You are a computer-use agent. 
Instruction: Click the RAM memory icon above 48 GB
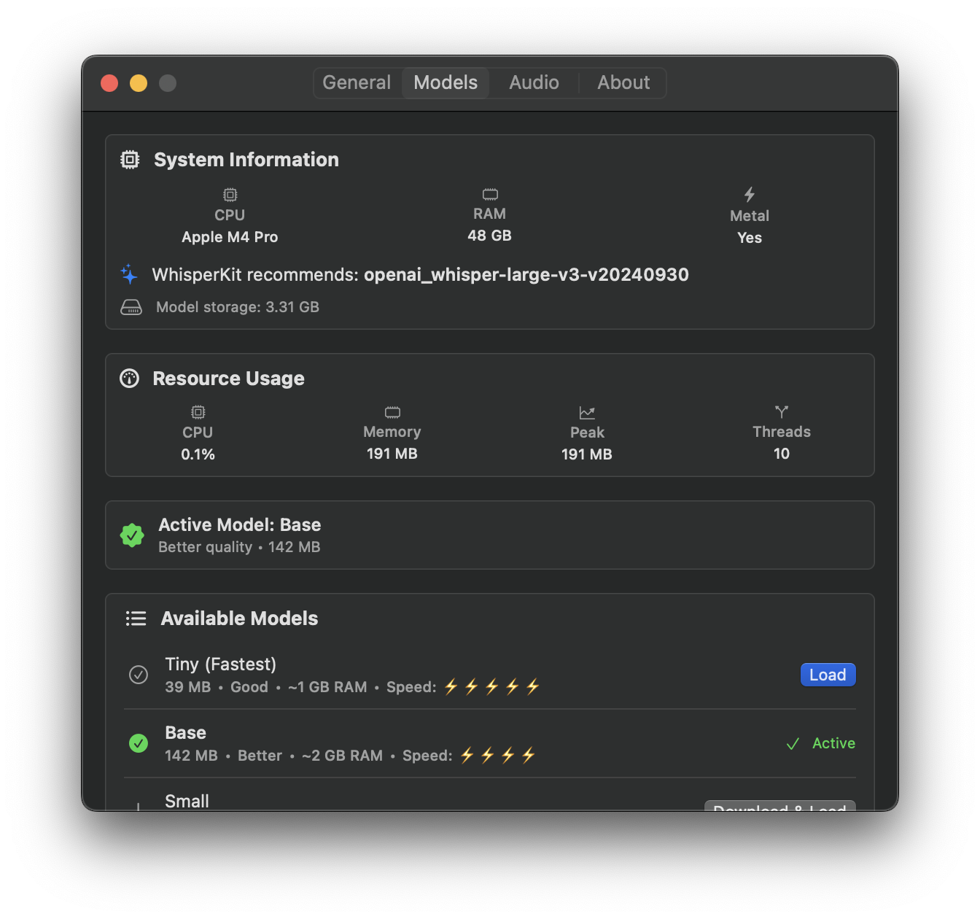[489, 194]
